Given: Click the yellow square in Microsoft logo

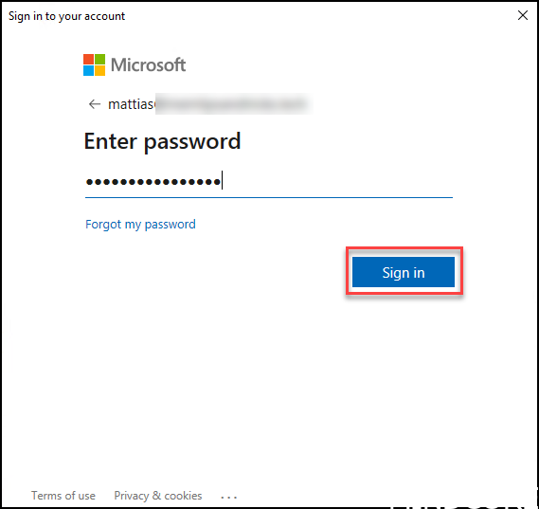Looking at the screenshot, I should pyautogui.click(x=100, y=70).
